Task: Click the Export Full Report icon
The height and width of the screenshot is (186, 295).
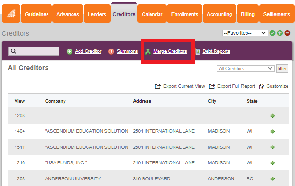Action: (x=212, y=86)
